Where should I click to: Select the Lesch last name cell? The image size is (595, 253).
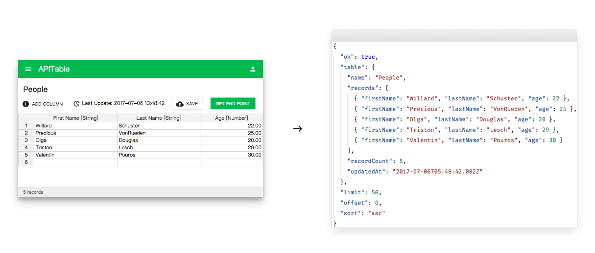159,148
